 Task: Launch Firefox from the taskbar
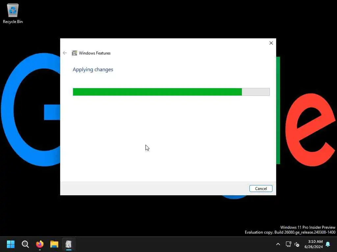[x=40, y=244]
